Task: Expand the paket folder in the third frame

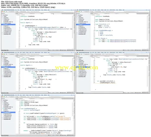Action: pyautogui.click(x=2, y=59)
